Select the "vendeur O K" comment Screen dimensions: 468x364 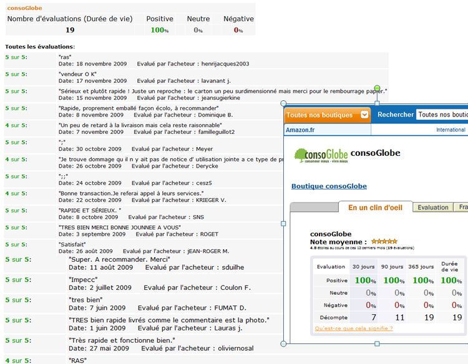(77, 74)
